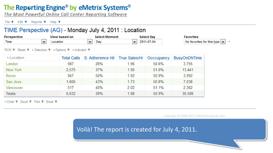Click the Reset option
This screenshot has height=153, width=273.
(23, 50)
